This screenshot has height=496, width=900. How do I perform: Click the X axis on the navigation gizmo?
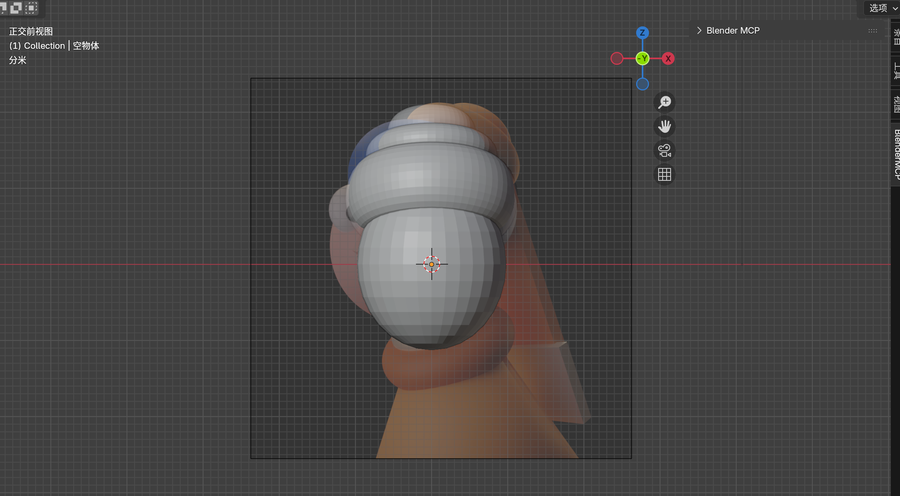tap(668, 58)
